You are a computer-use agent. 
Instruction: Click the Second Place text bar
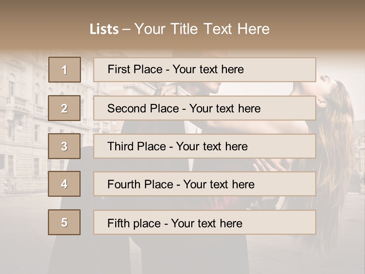point(205,108)
